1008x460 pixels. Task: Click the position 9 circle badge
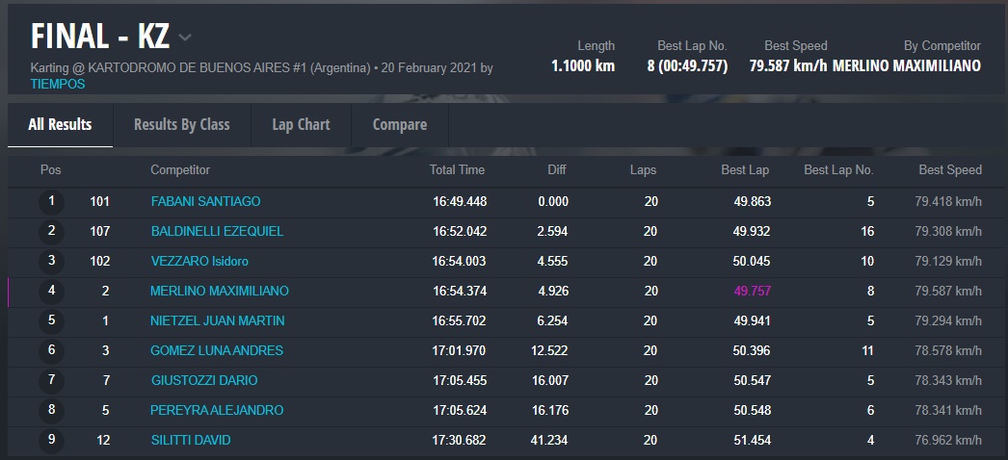click(x=51, y=441)
